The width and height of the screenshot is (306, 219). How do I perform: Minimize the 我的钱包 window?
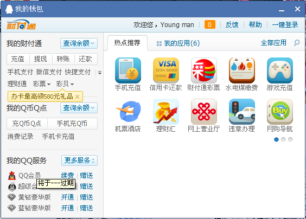(282, 10)
